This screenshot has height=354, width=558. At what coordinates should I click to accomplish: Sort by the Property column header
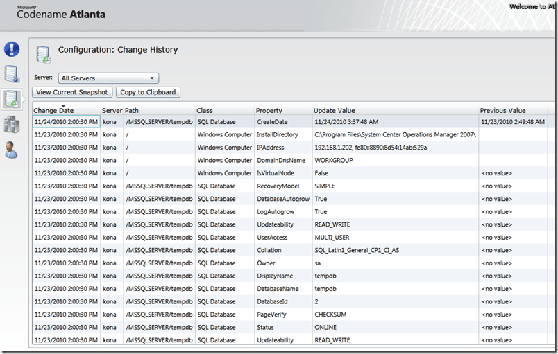coord(269,111)
